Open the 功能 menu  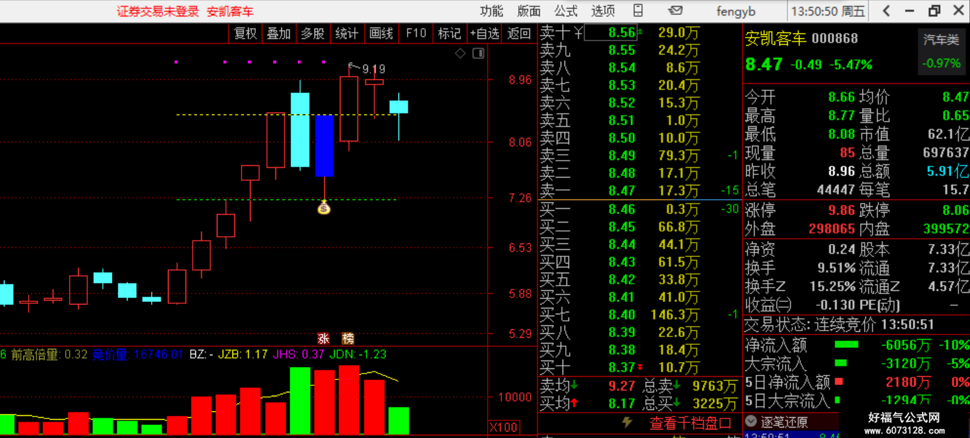492,11
